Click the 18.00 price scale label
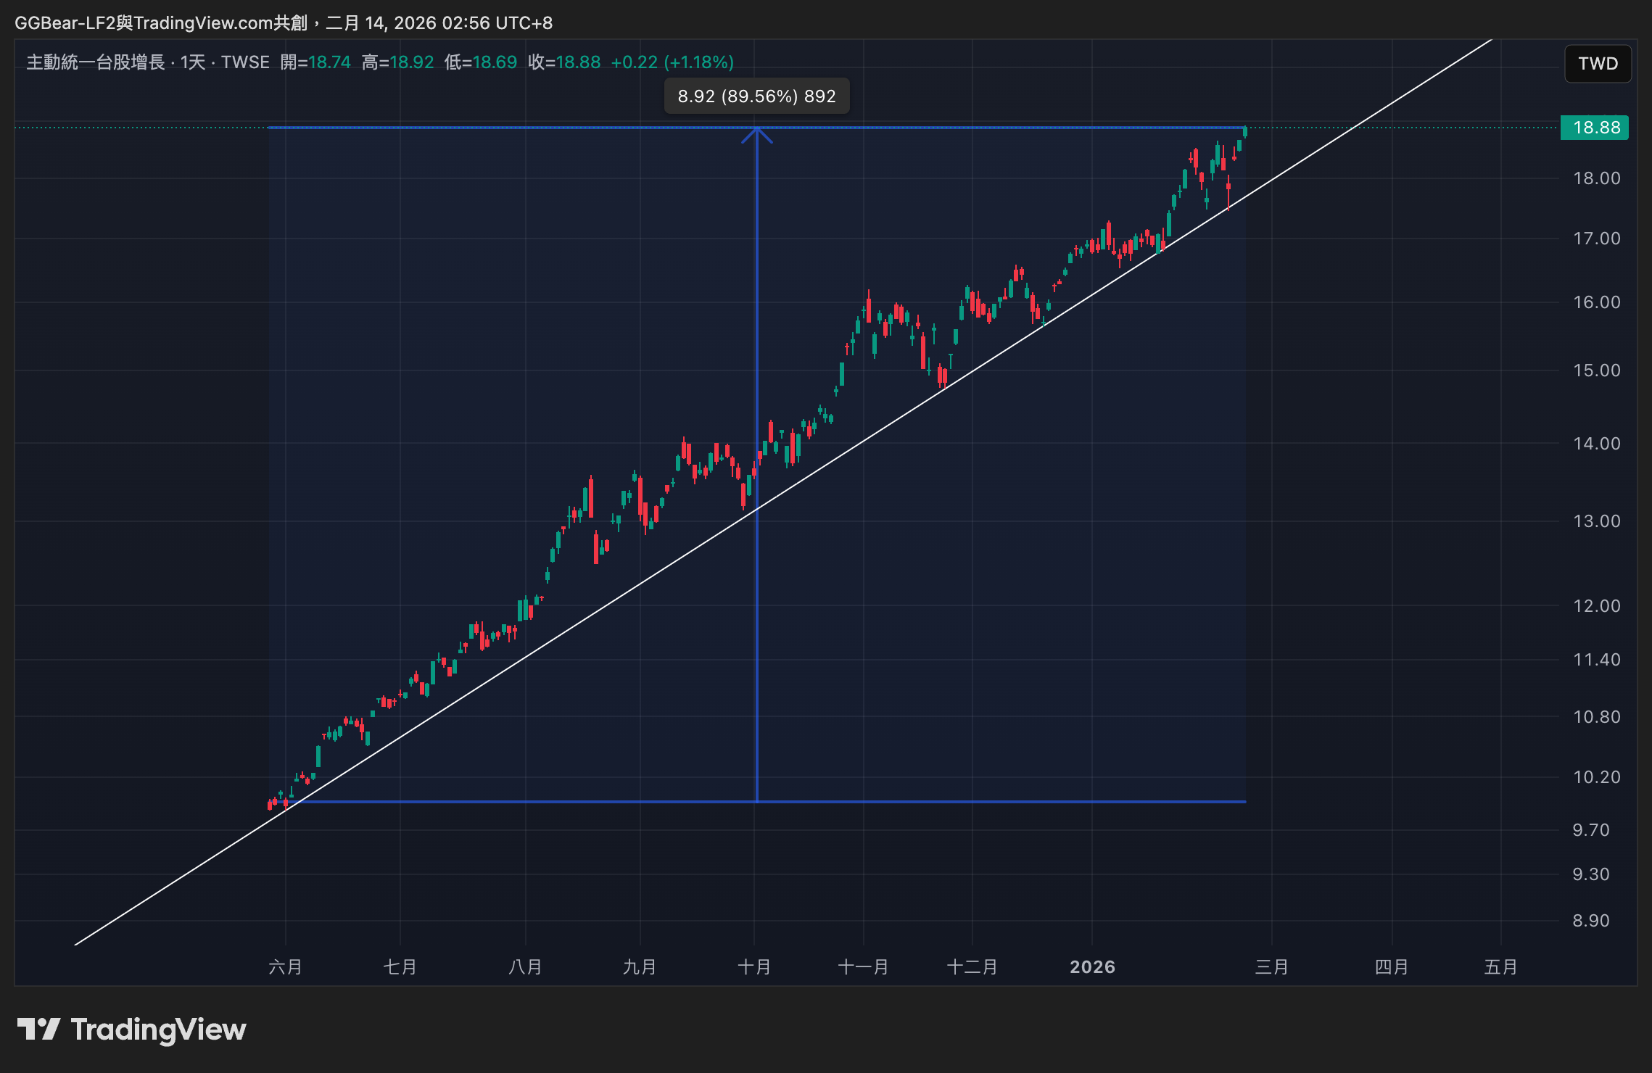 pyautogui.click(x=1596, y=178)
